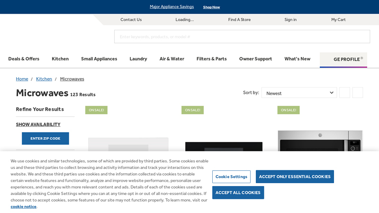Open My Cart in the header
Viewport: 379px width, 213px height.
[338, 20]
